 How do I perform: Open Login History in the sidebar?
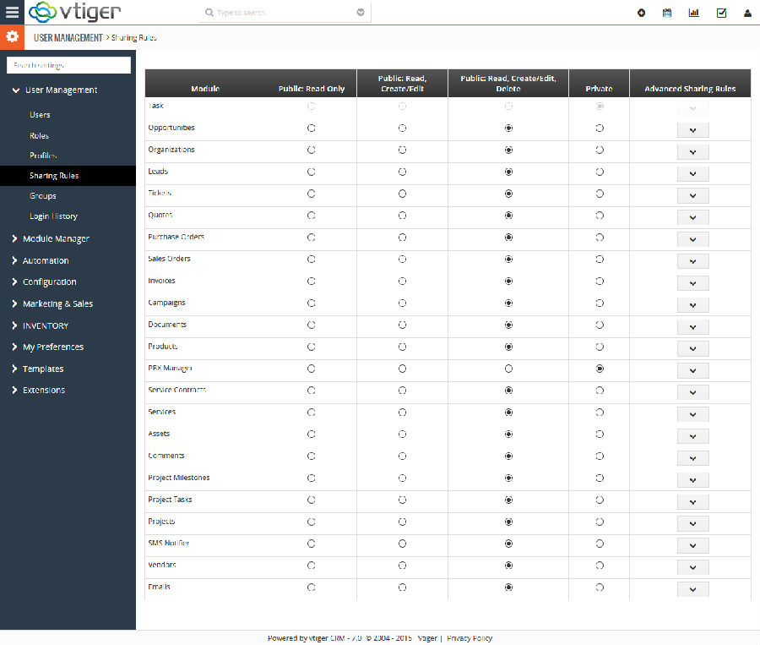[53, 216]
